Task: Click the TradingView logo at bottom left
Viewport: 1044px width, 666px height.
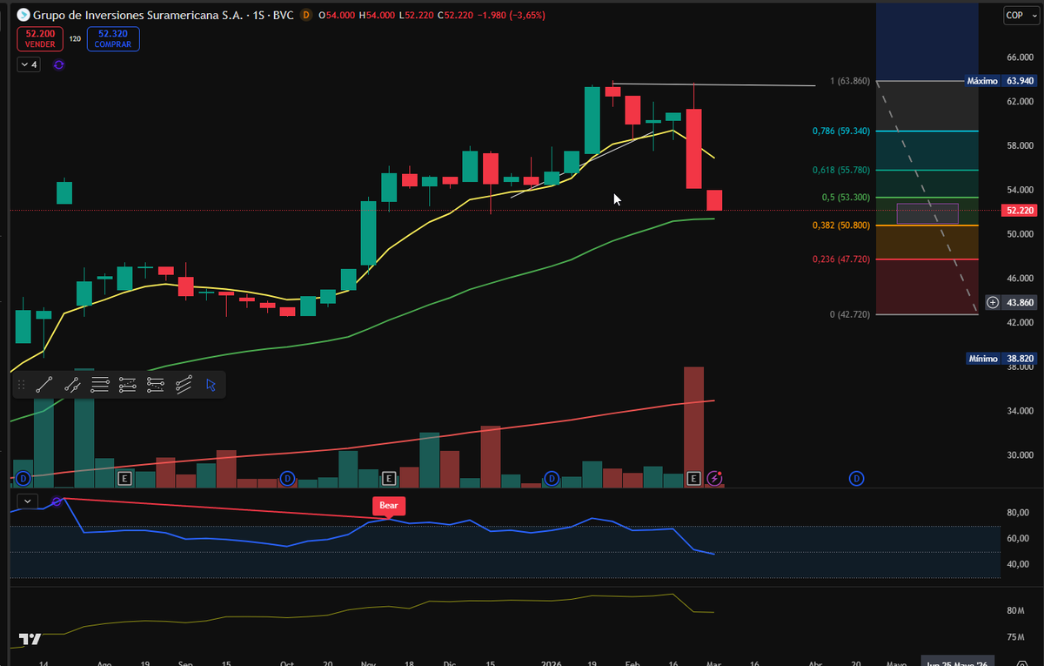Action: point(30,639)
